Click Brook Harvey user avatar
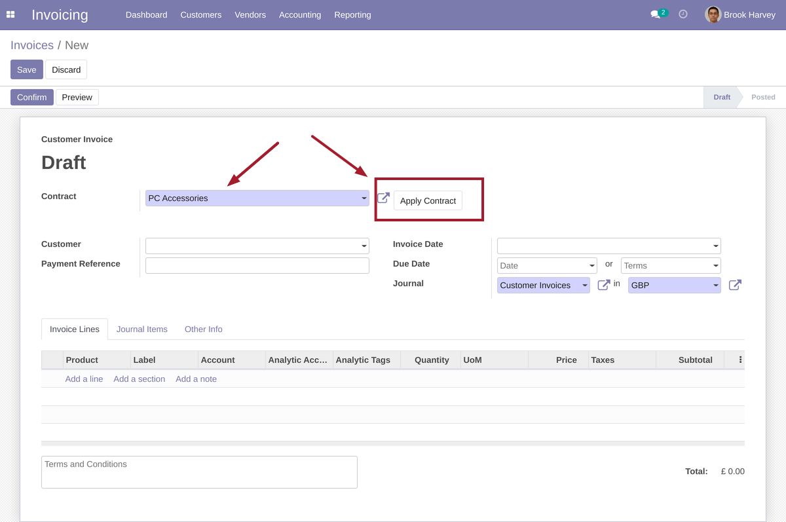This screenshot has height=522, width=786. pyautogui.click(x=713, y=14)
